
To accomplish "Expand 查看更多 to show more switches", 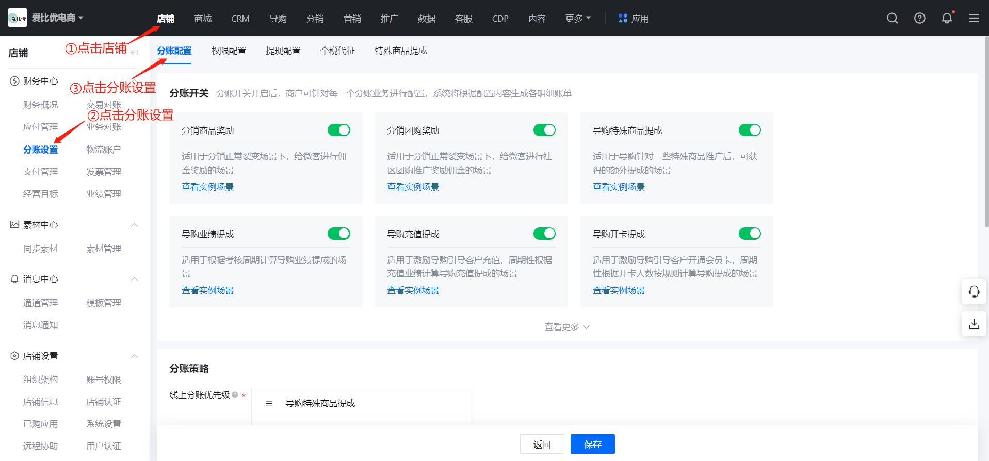I will point(567,327).
